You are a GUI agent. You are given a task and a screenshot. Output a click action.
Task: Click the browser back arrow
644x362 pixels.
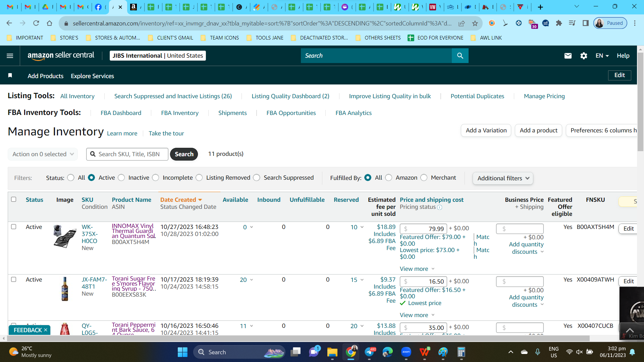[9, 23]
